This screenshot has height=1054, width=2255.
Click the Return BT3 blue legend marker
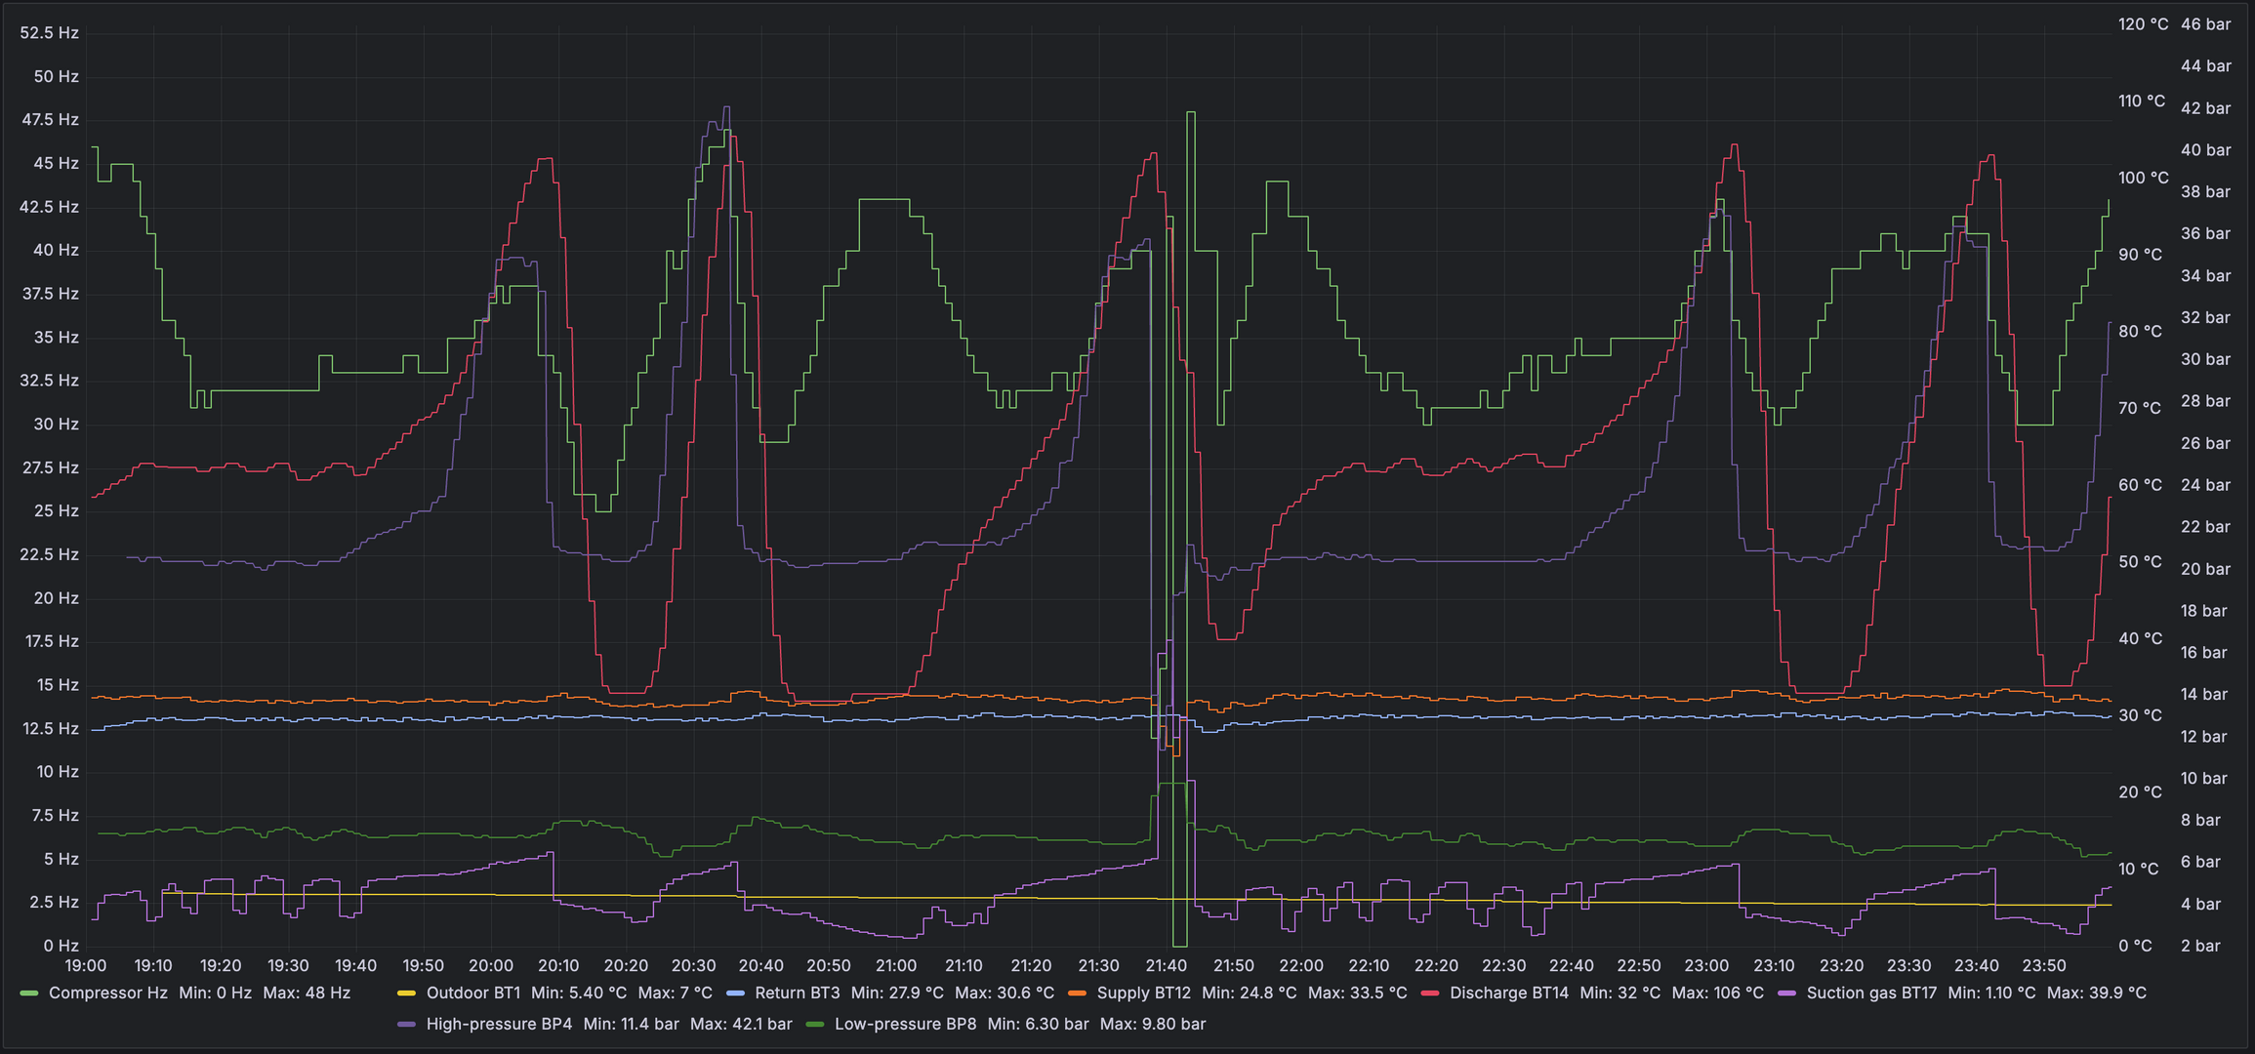(735, 993)
